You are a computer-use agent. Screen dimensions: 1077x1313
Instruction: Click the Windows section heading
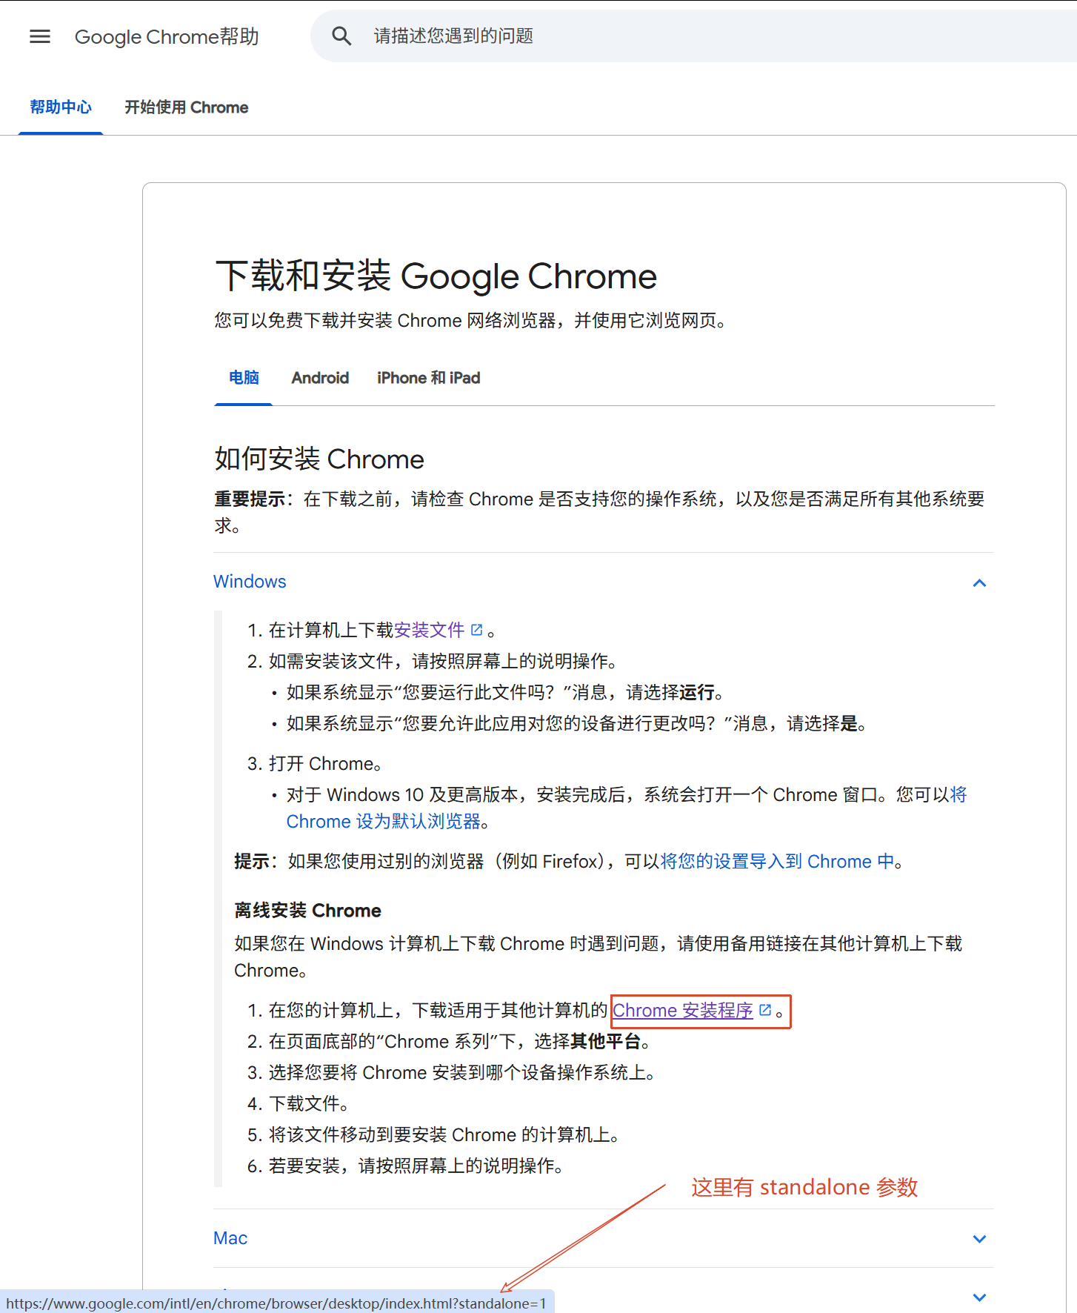point(250,582)
